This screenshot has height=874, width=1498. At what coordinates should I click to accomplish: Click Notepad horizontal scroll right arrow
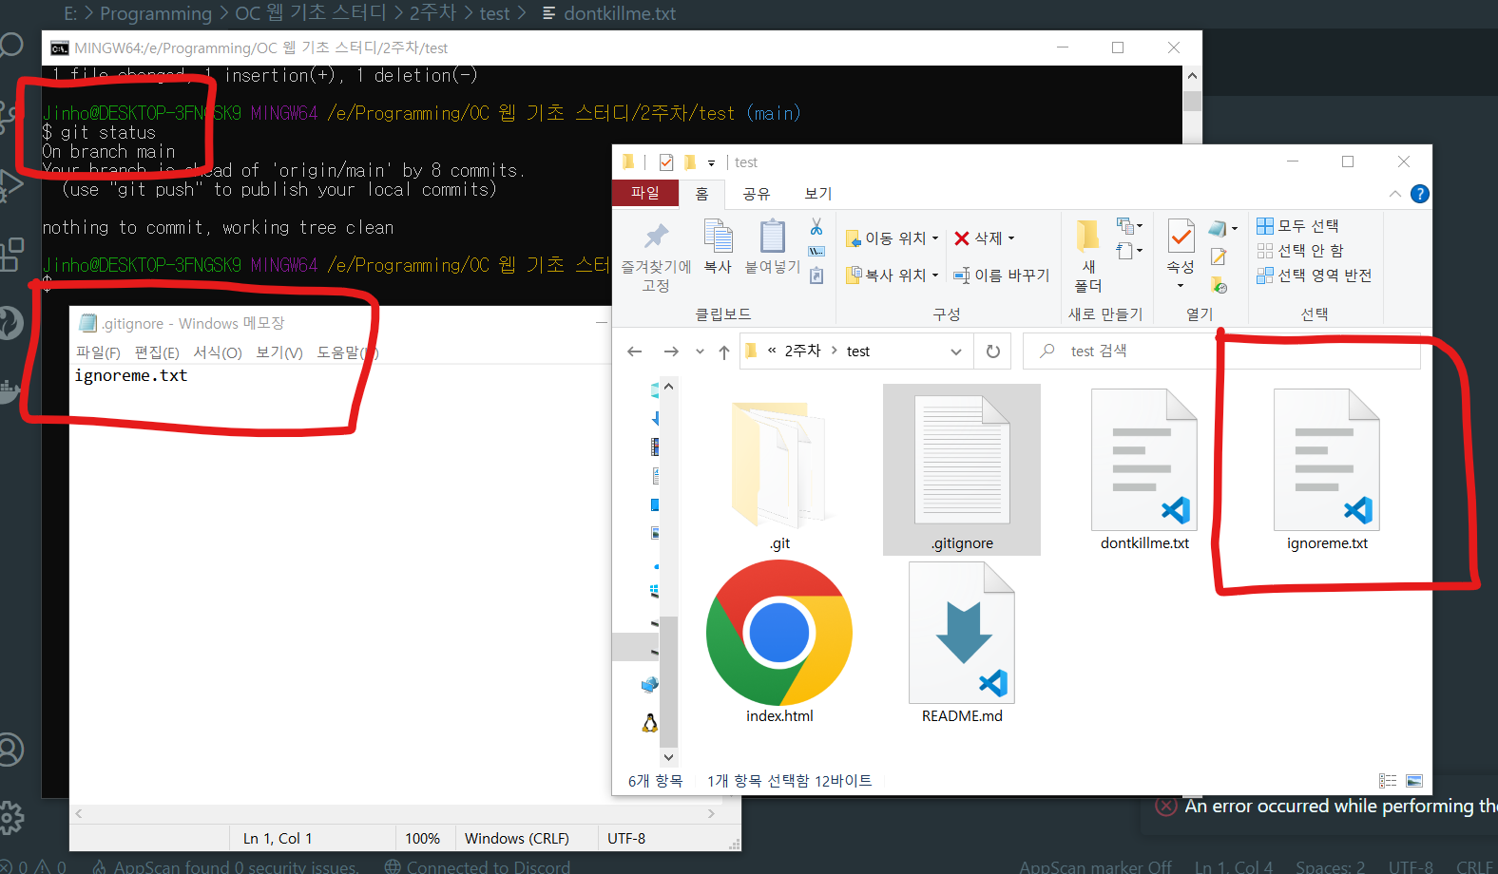(711, 813)
